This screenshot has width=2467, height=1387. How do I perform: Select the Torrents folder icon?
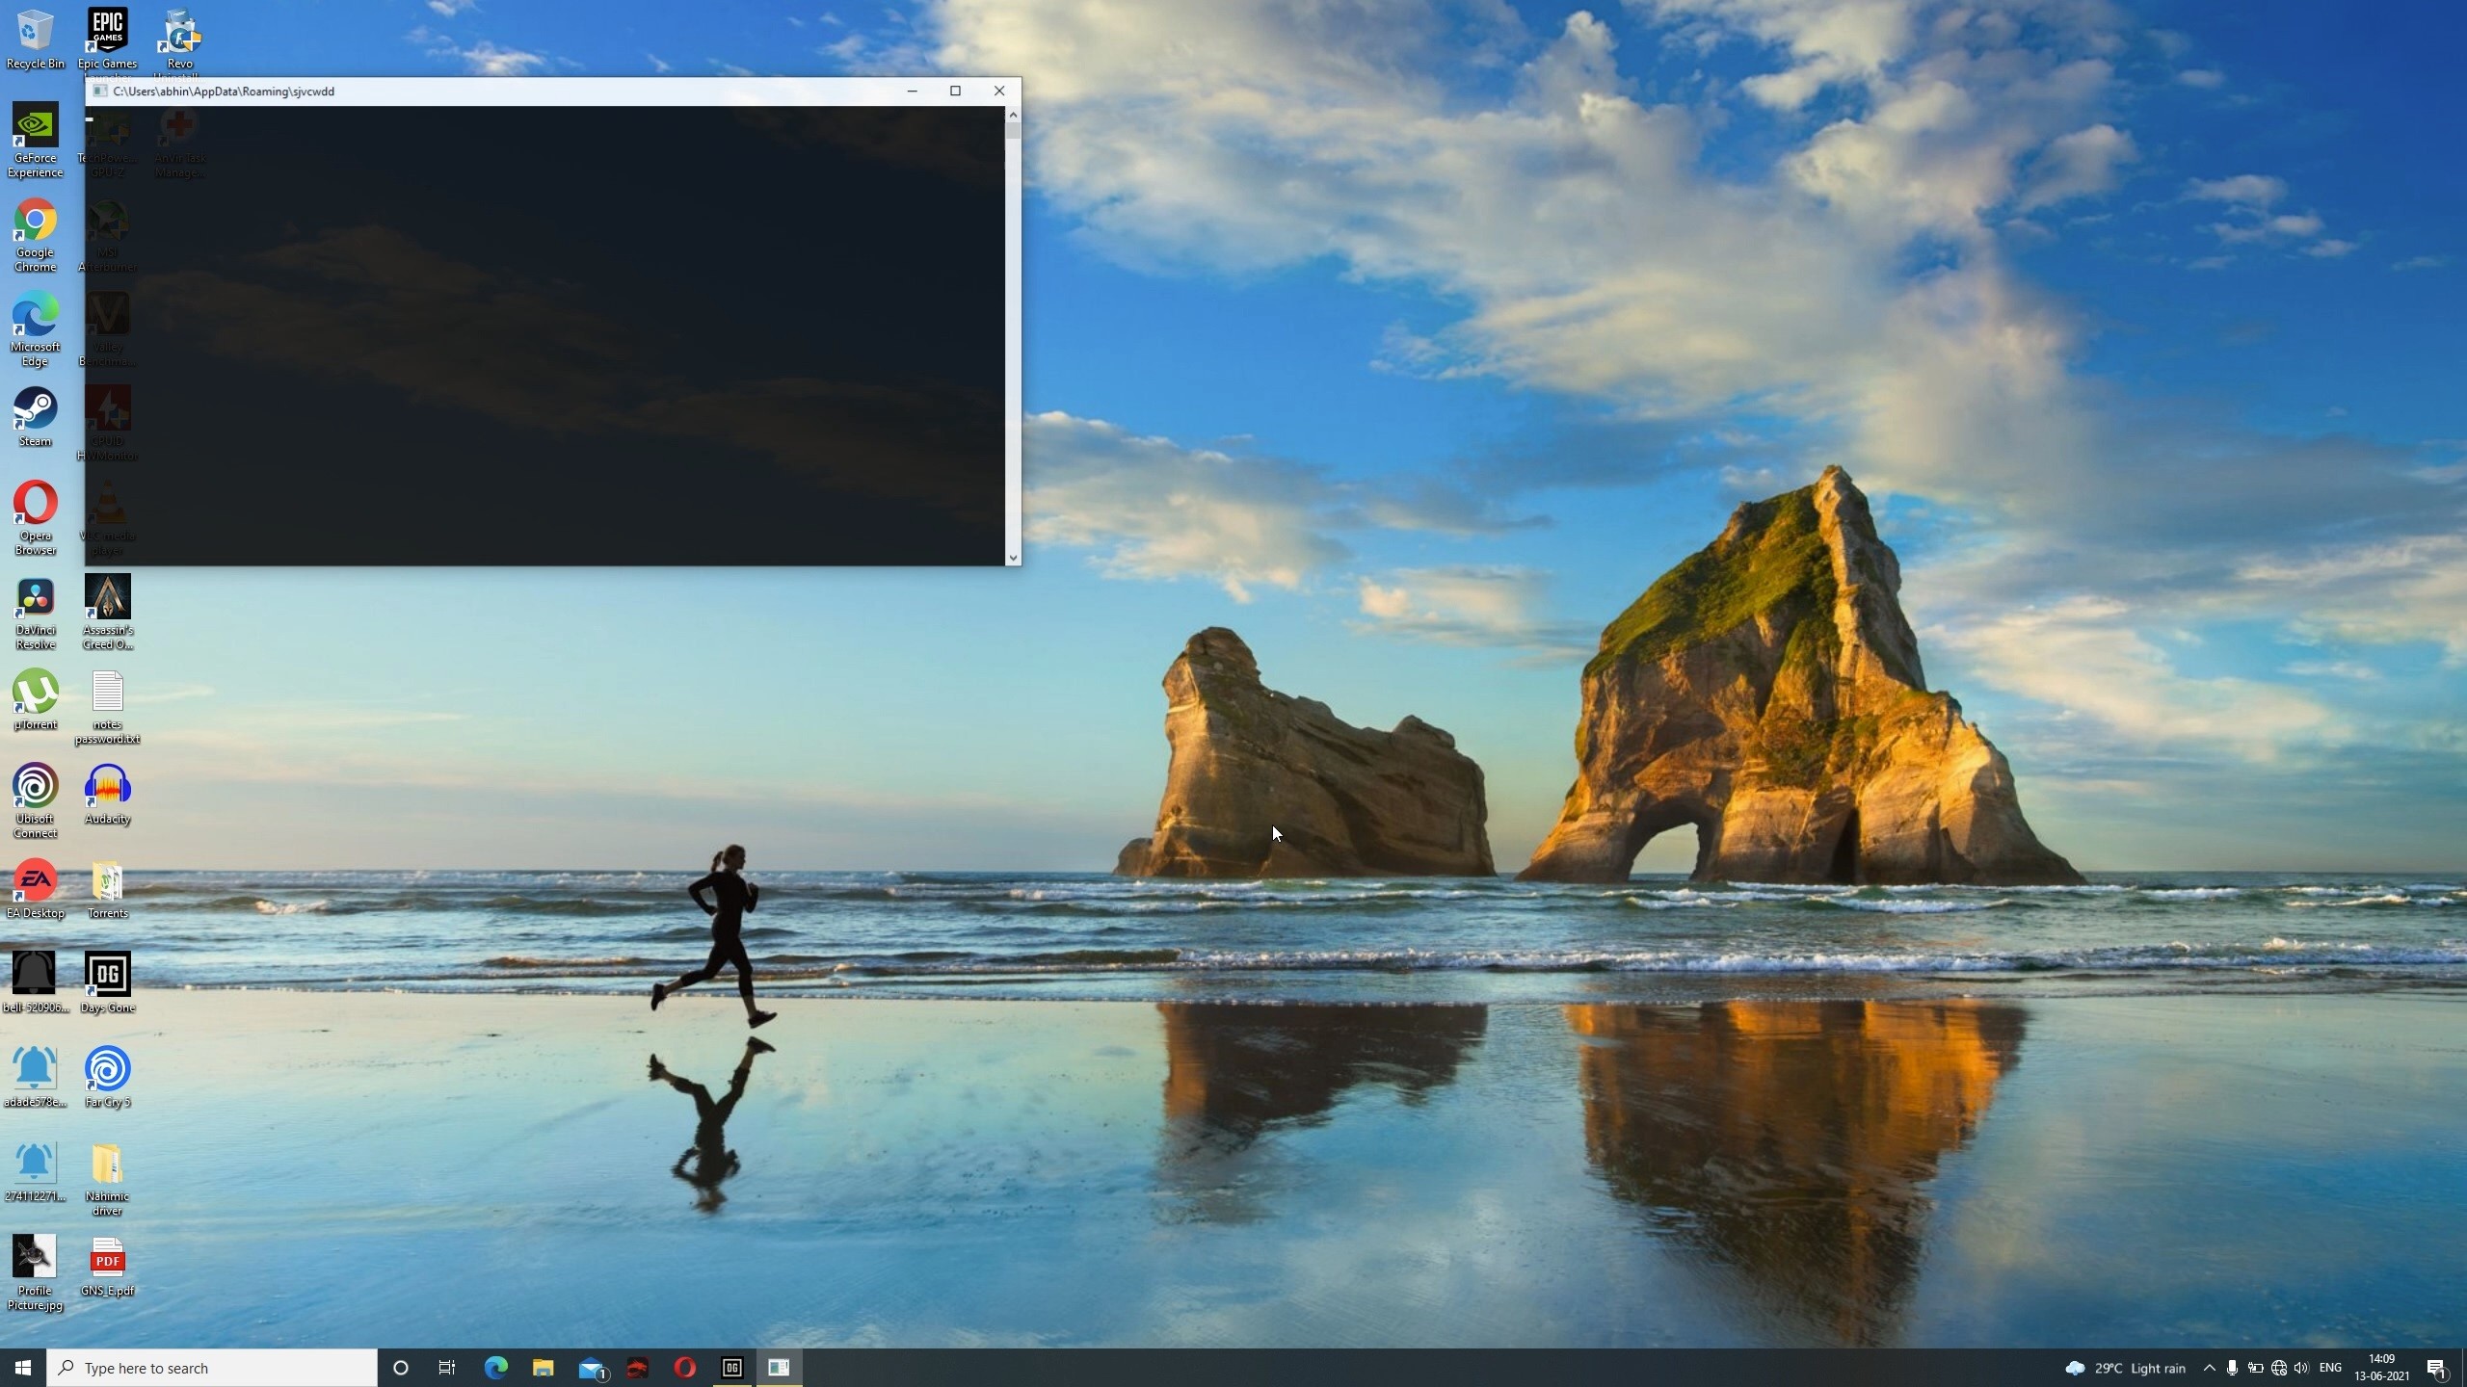point(107,889)
